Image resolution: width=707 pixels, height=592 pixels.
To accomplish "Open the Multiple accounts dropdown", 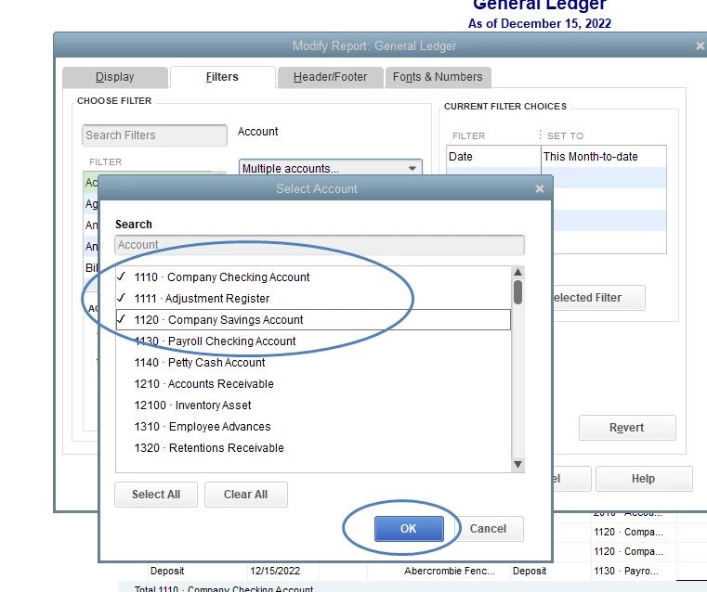I will [x=331, y=167].
